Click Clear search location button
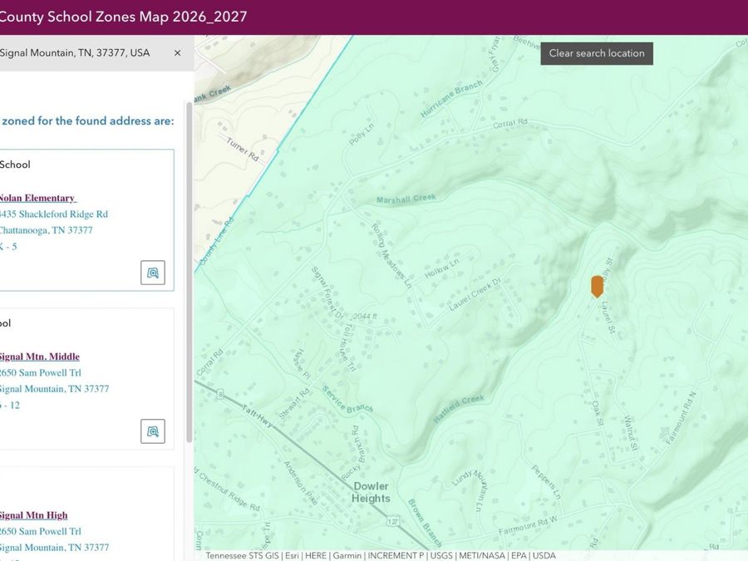This screenshot has width=748, height=561. (596, 53)
